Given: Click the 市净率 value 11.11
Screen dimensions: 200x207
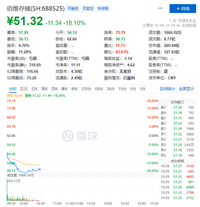Looking at the screenshot, I should click(76, 65).
